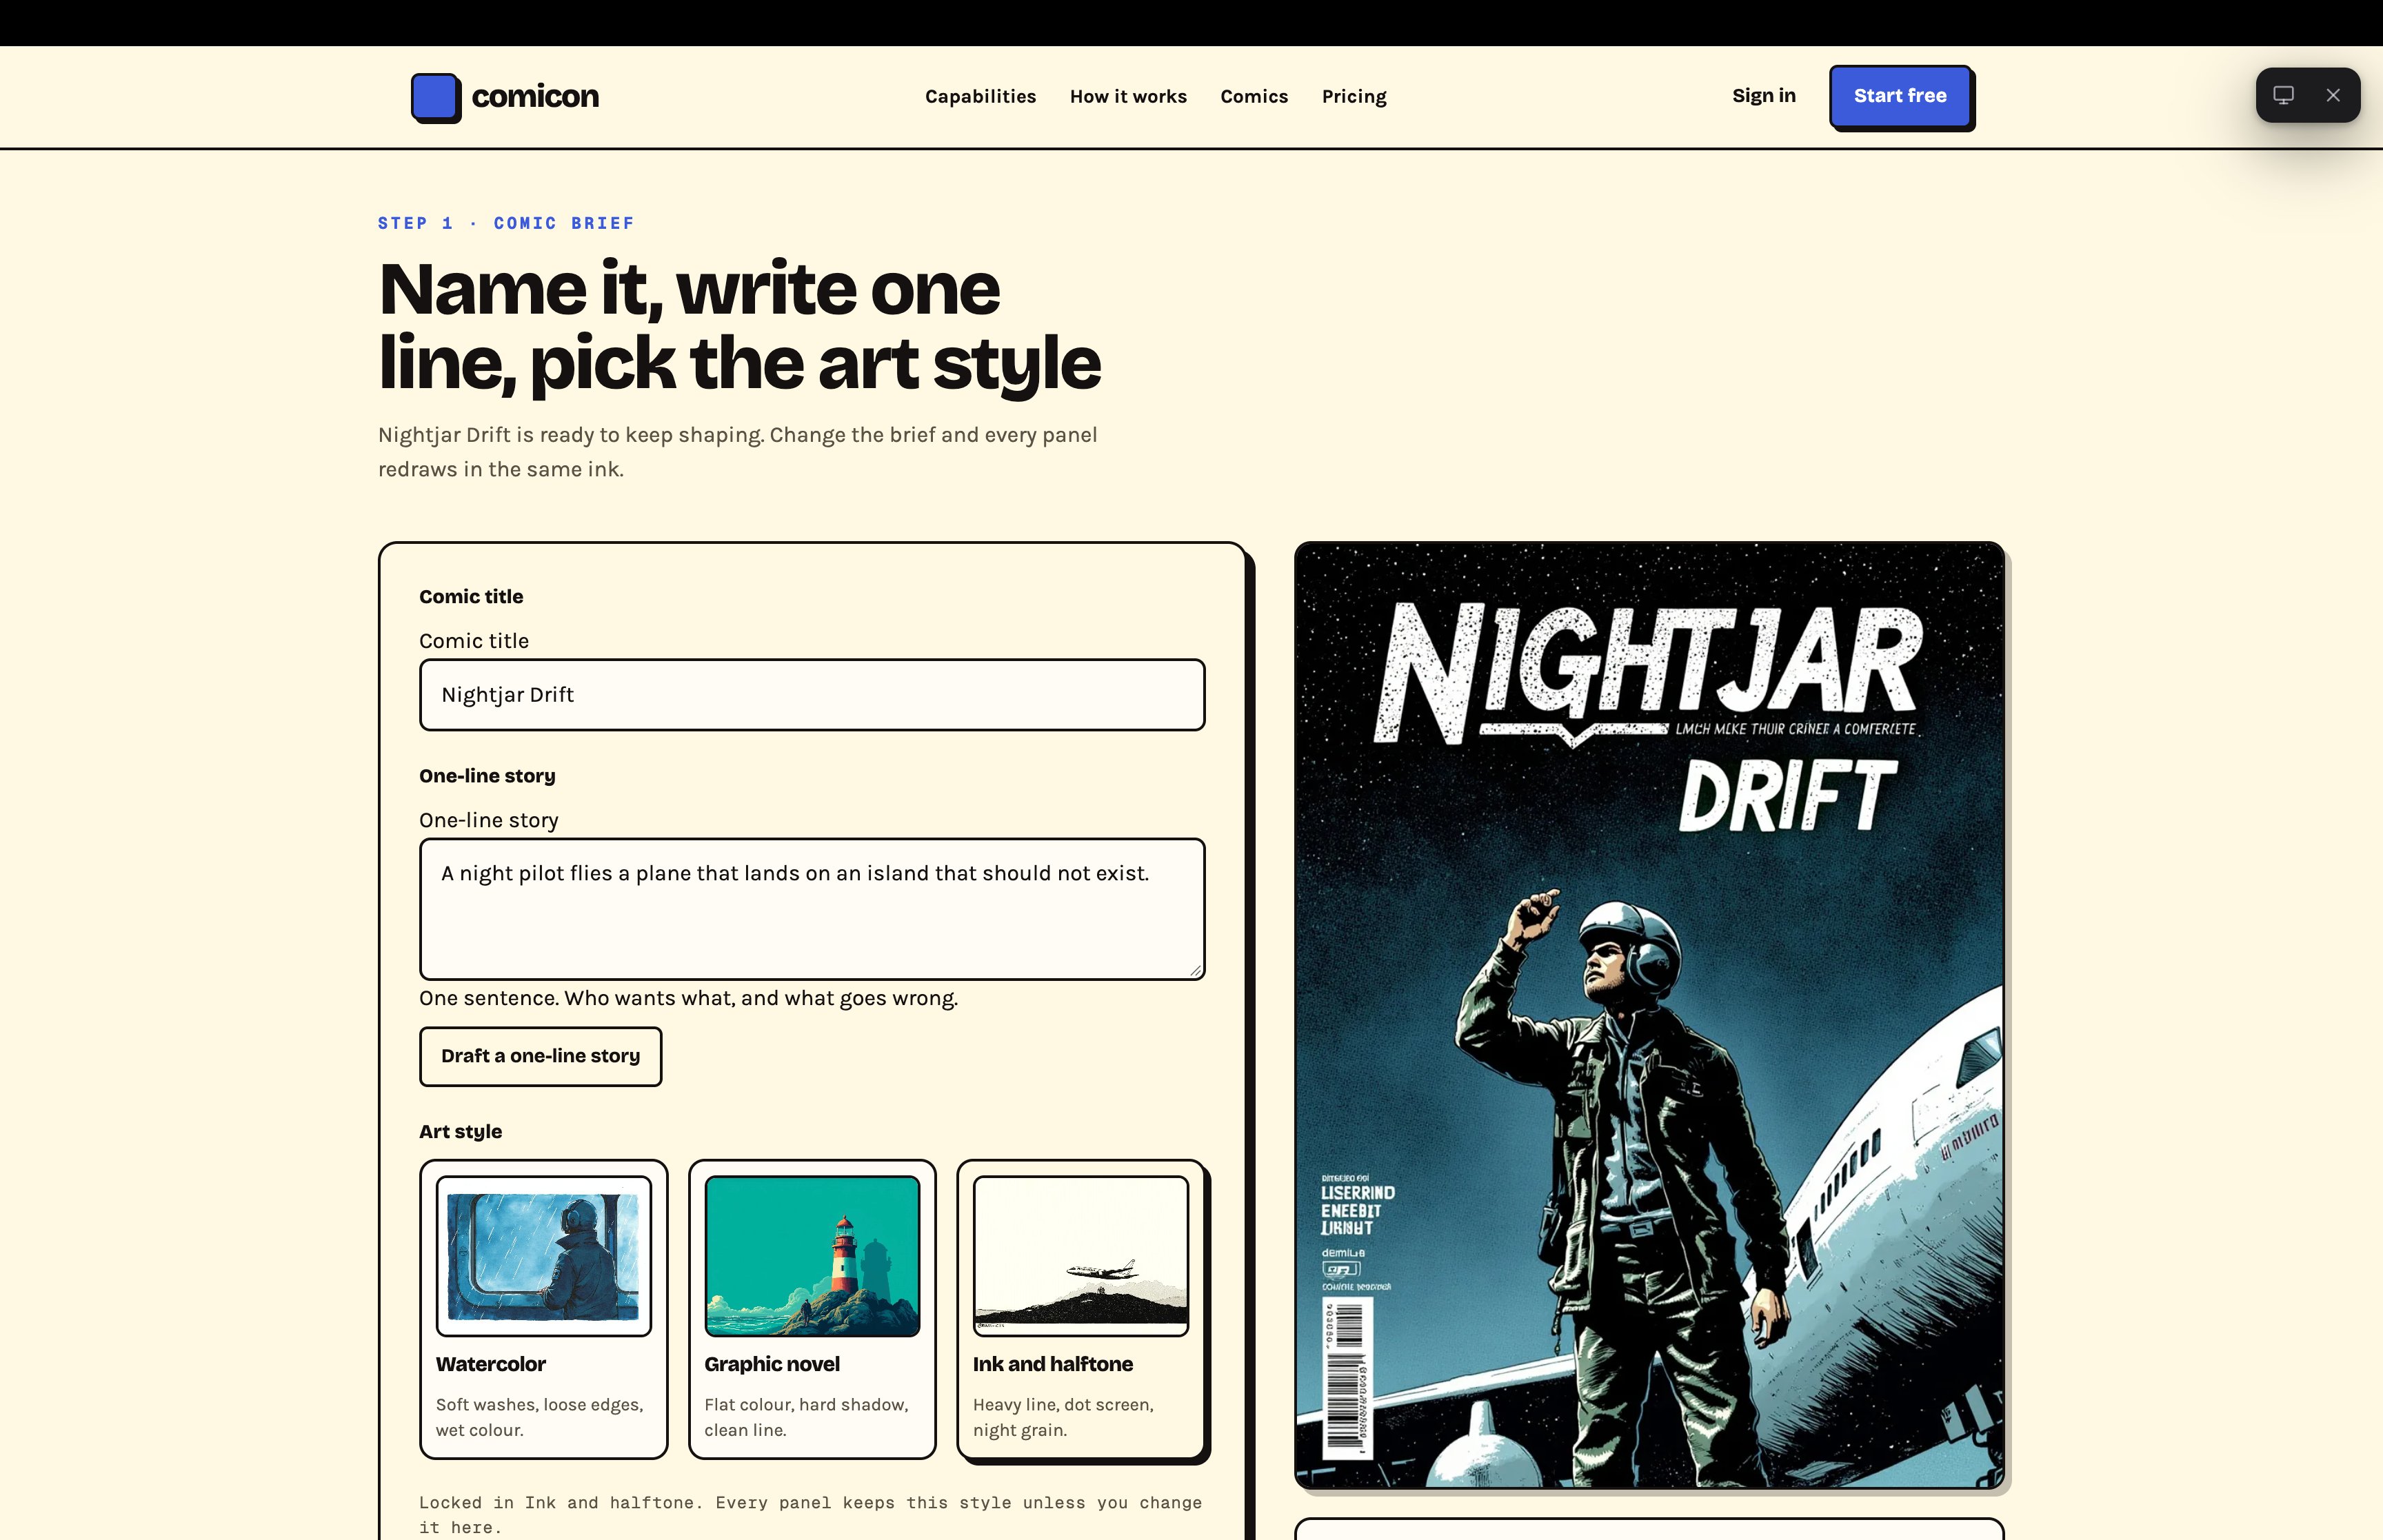Click the monitor icon in floating toolbar
Screen dimensions: 2383x1540
coord(2283,95)
